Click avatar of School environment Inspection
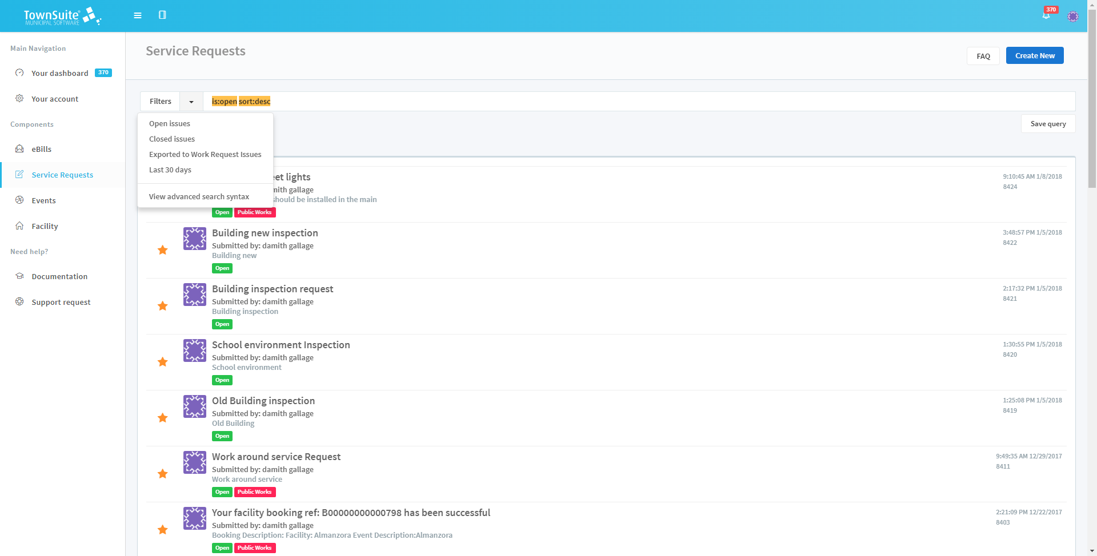Screen dimensions: 1097x556 click(195, 350)
